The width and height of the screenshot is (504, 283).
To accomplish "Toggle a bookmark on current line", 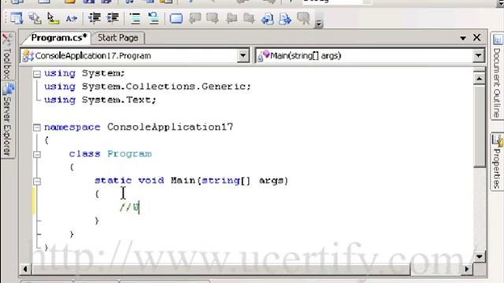I will click(176, 18).
